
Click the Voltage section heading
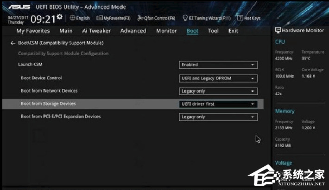(284, 163)
